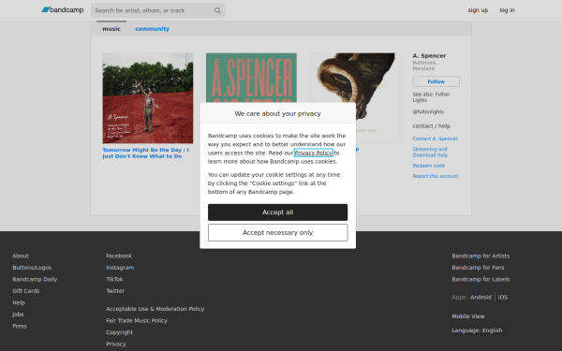Click the @fultonlights text
The image size is (562, 351).
click(428, 111)
